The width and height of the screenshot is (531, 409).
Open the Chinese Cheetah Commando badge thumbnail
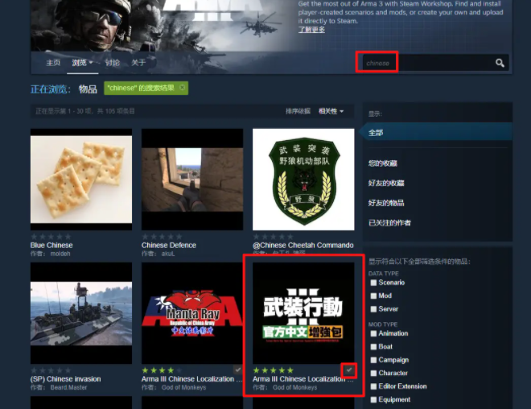pos(303,180)
